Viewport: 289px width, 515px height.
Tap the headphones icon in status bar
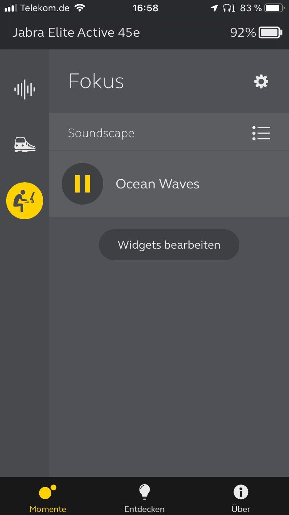229,8
